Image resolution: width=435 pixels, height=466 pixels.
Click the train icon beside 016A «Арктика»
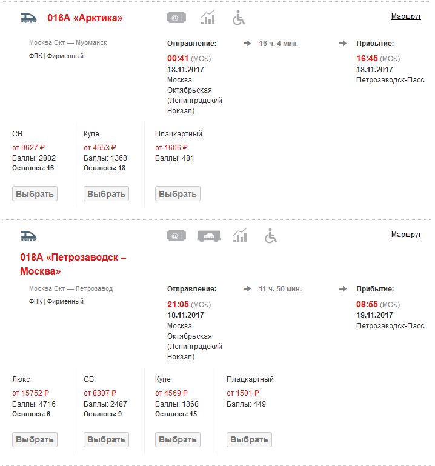click(x=29, y=18)
